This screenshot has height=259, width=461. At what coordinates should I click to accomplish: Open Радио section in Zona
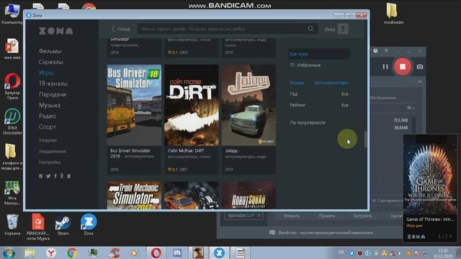pyautogui.click(x=48, y=116)
